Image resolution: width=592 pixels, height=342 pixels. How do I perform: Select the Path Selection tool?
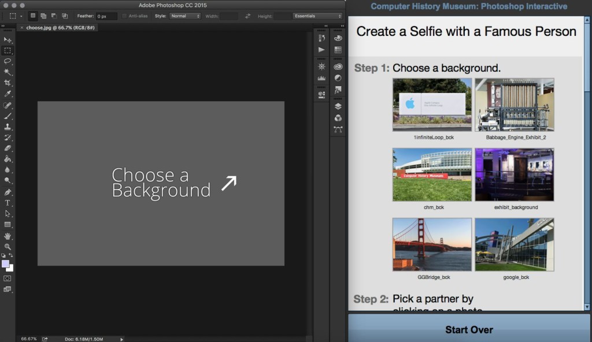7,214
